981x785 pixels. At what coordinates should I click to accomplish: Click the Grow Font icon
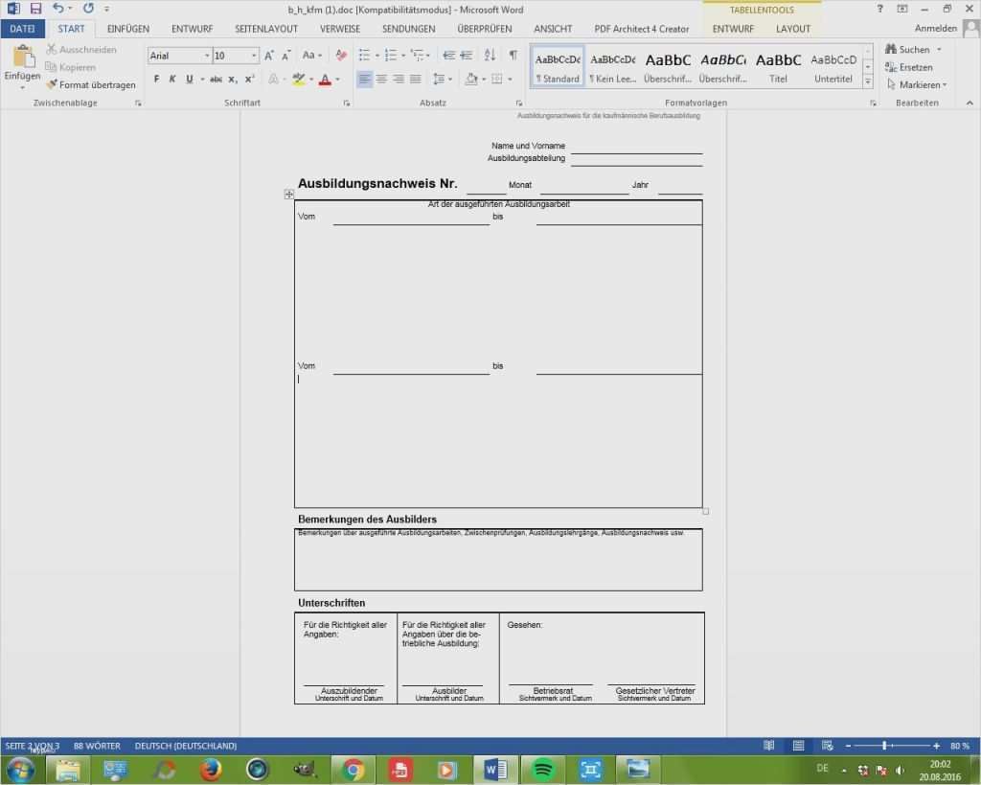pos(268,55)
